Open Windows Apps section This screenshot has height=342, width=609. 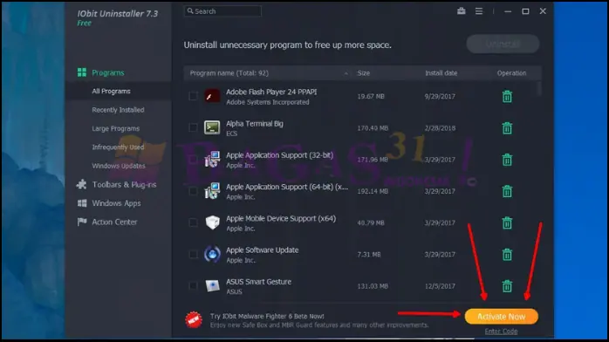tap(116, 203)
